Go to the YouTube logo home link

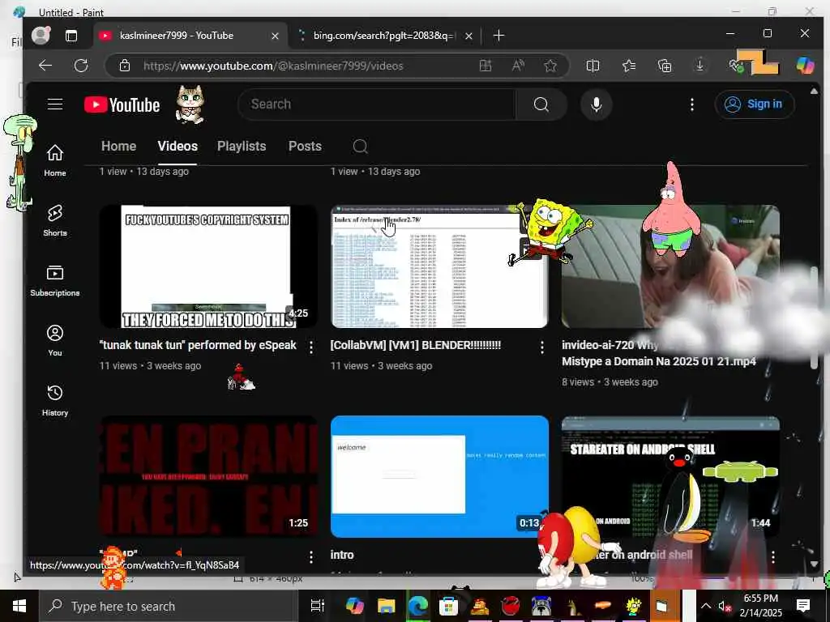122,104
